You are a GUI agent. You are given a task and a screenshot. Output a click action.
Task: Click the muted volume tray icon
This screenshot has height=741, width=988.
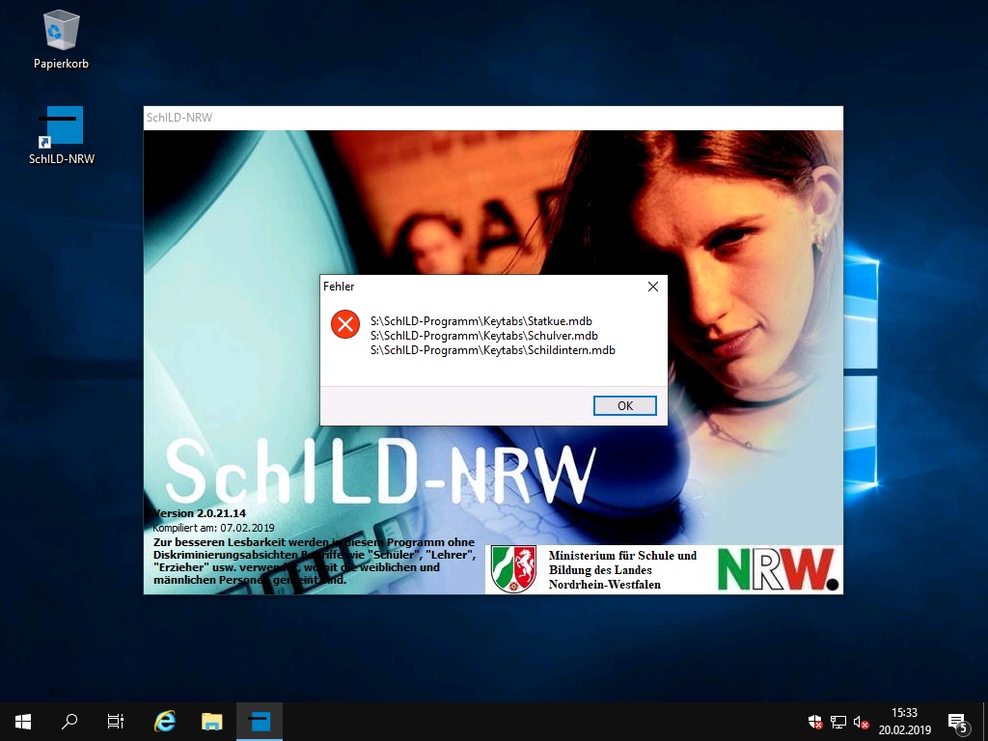click(861, 722)
